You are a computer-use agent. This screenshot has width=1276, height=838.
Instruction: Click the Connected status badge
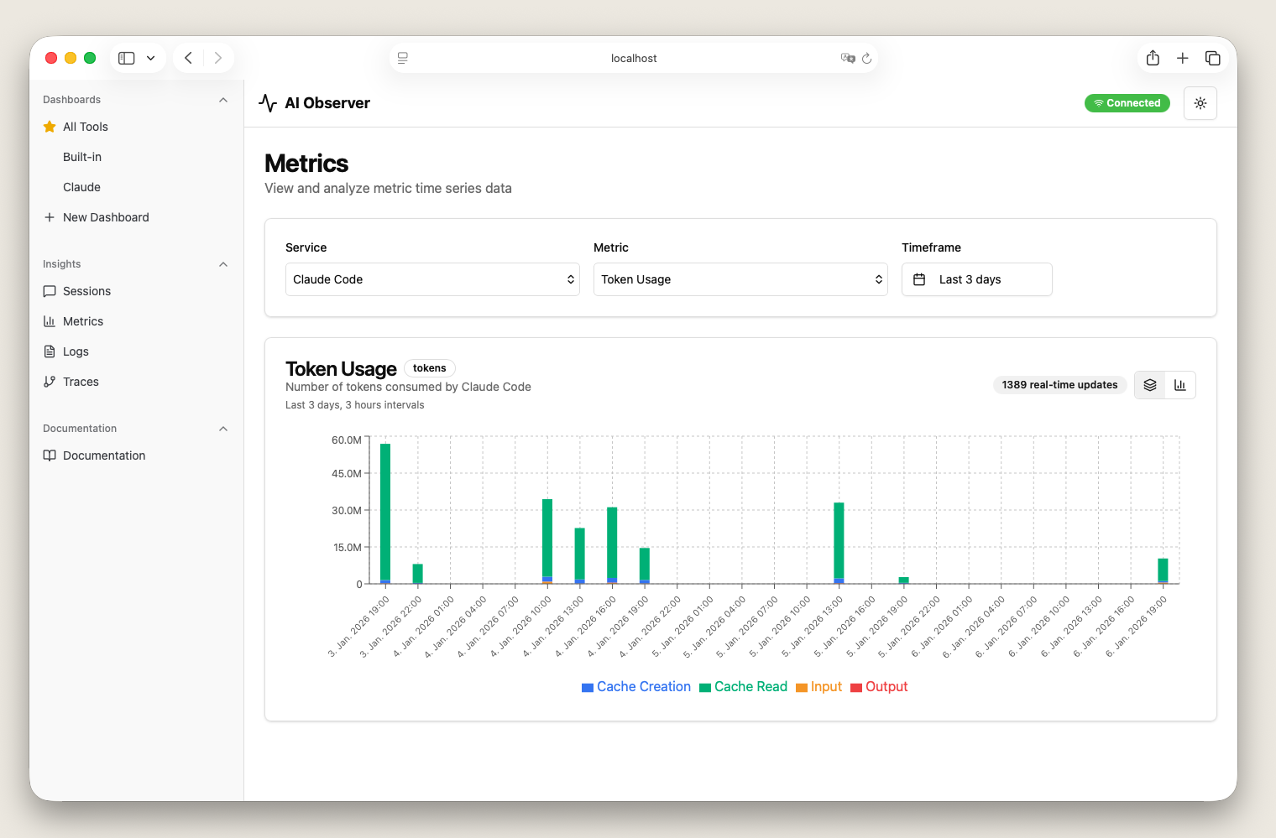(x=1127, y=103)
